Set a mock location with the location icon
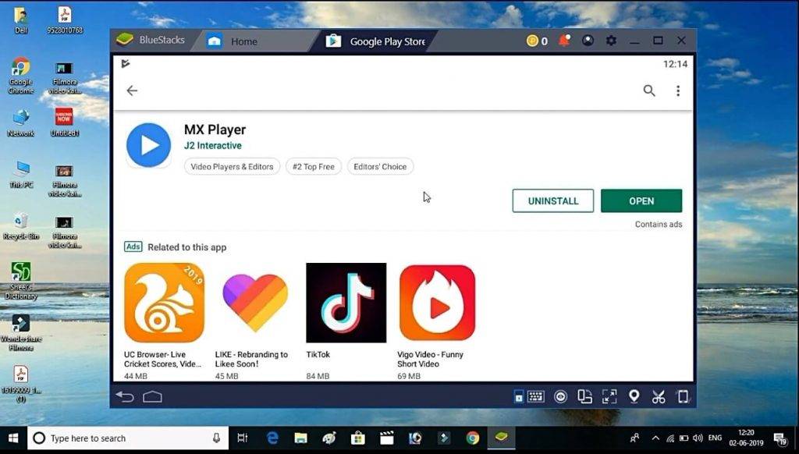The height and width of the screenshot is (454, 799). [x=634, y=396]
